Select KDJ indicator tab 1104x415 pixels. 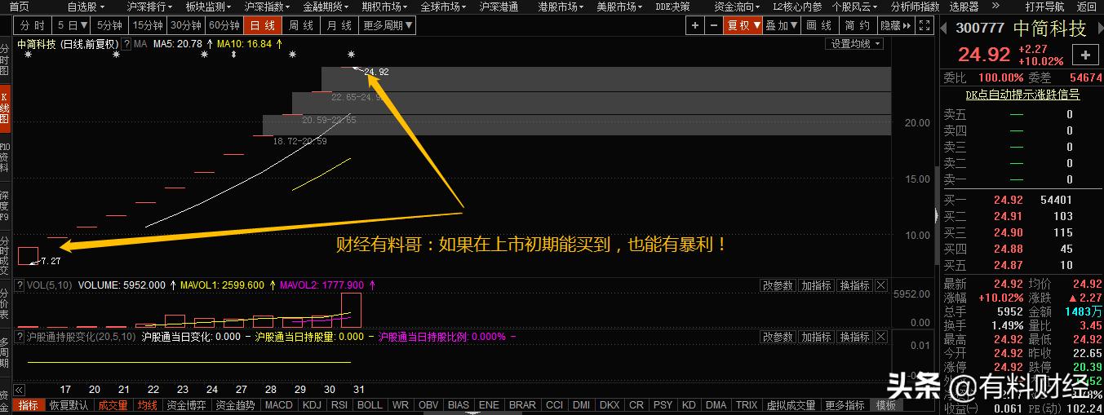pos(311,404)
